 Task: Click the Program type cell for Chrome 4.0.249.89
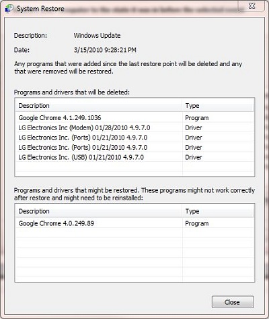[x=197, y=223]
